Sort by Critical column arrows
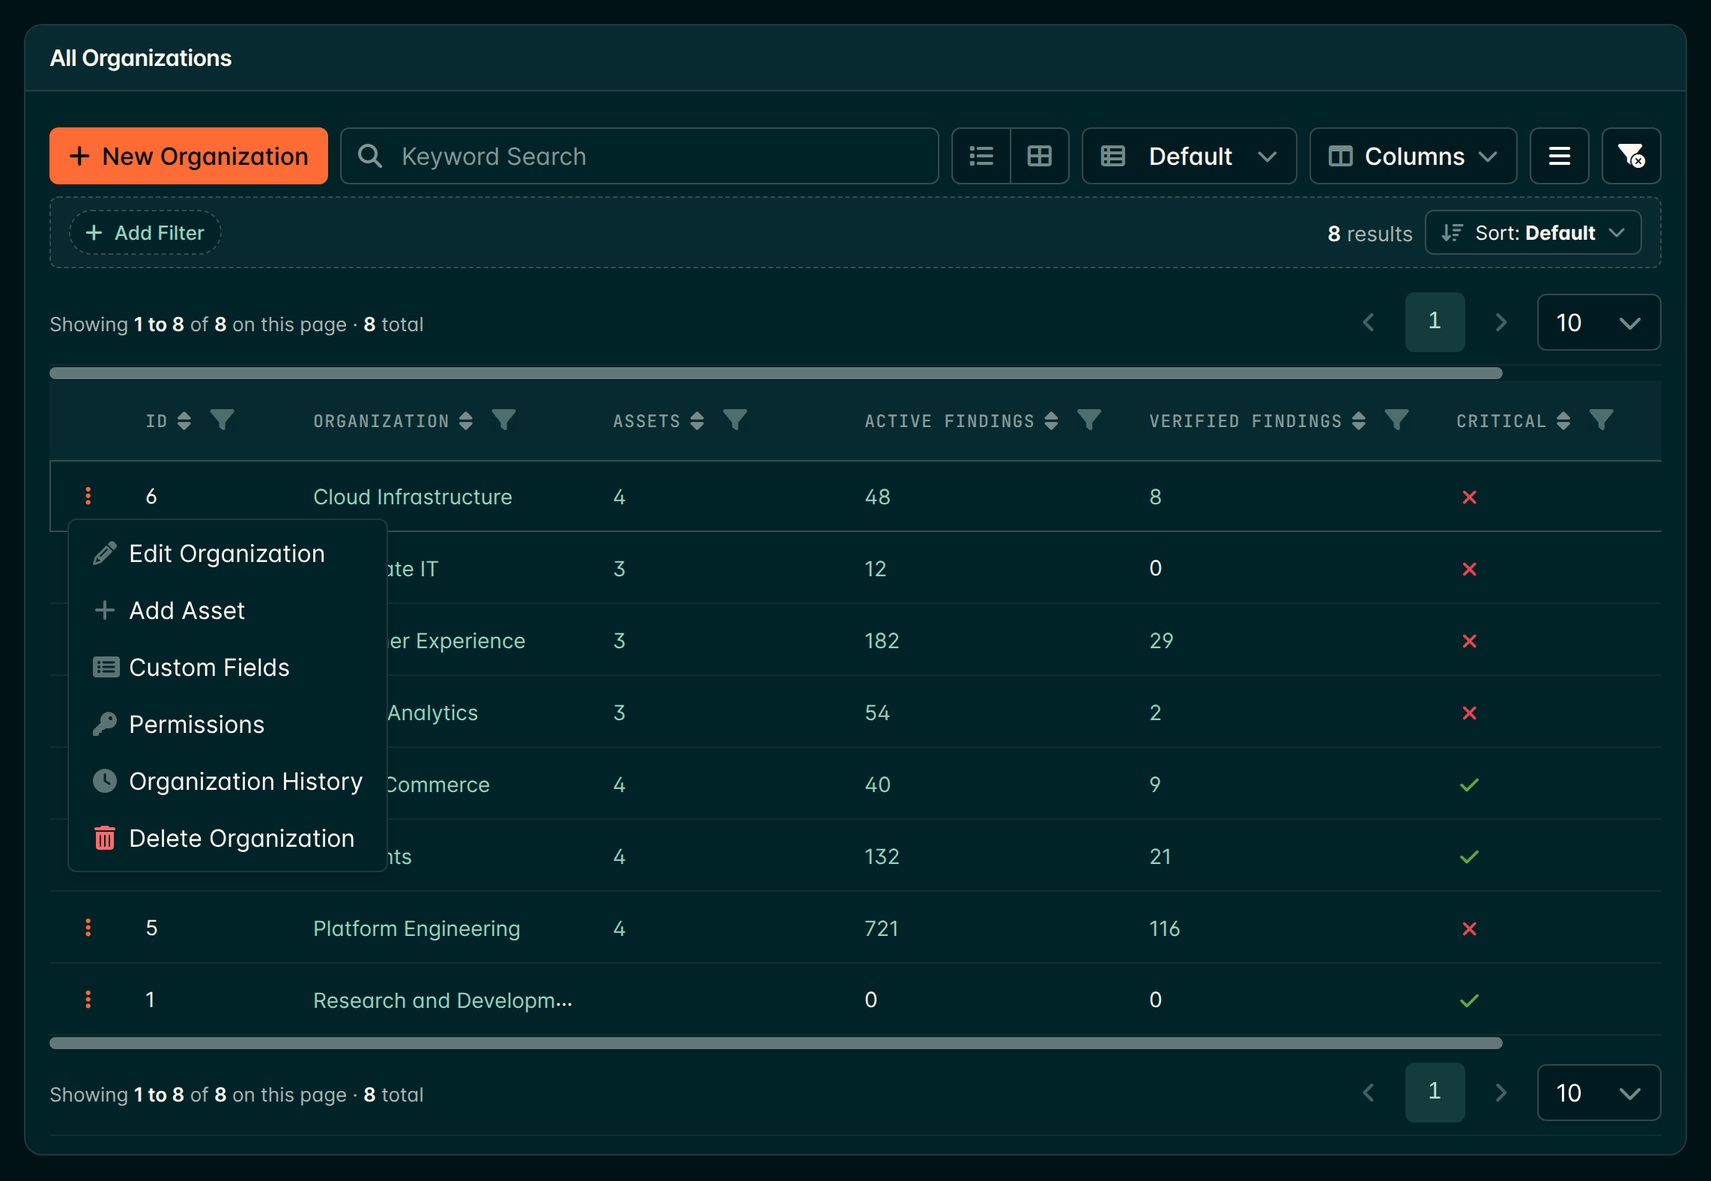This screenshot has width=1711, height=1181. click(x=1563, y=420)
